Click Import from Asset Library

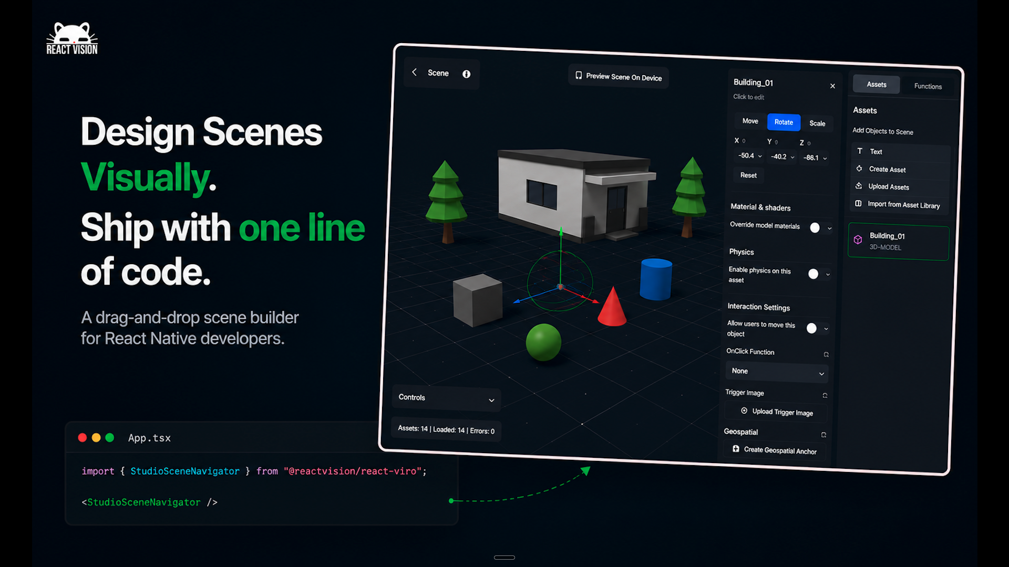pyautogui.click(x=900, y=205)
